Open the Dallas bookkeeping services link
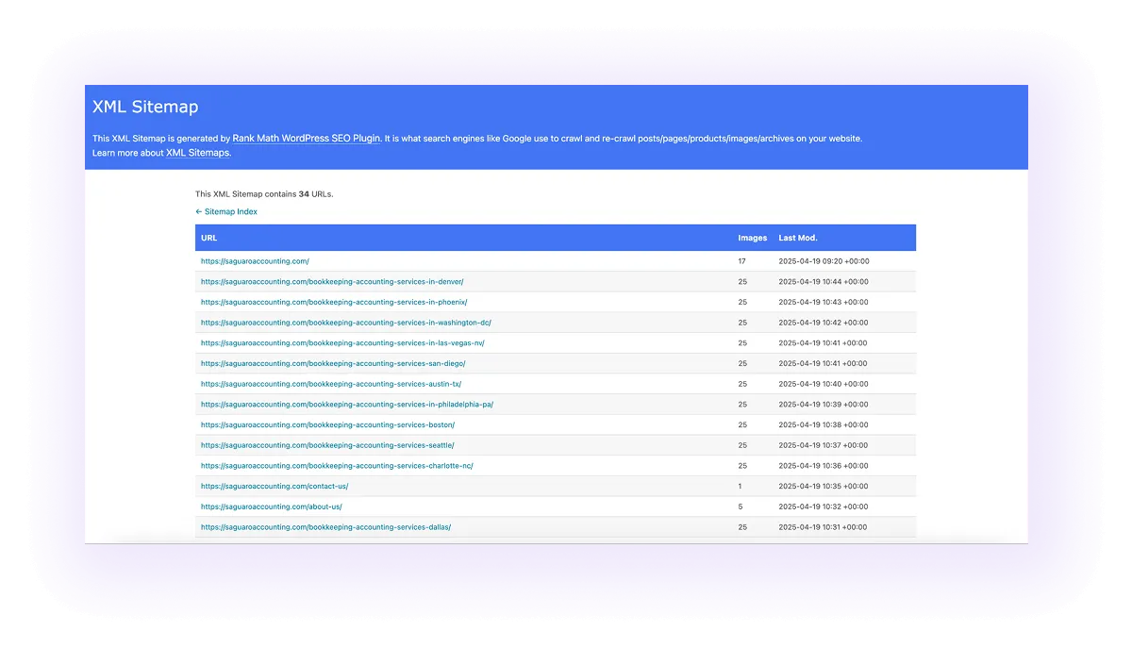This screenshot has height=648, width=1132. (x=325, y=526)
